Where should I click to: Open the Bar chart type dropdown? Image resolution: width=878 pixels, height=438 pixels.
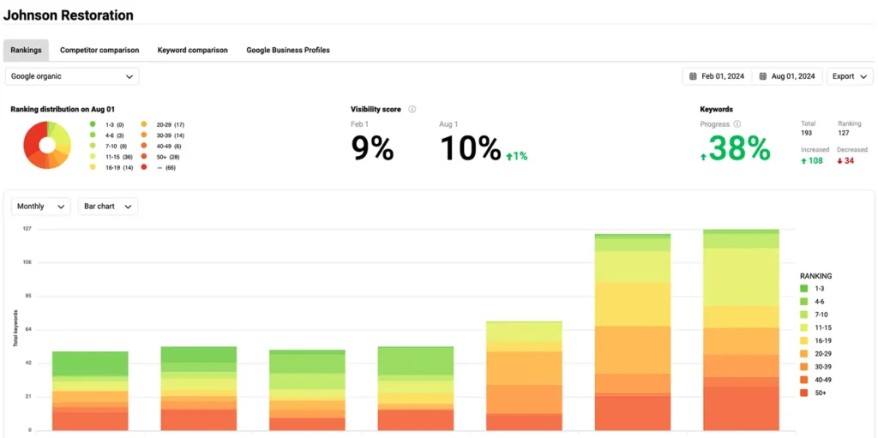[107, 207]
